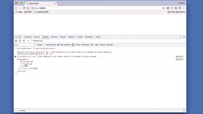Clear the console with the ban icon
The width and height of the screenshot is (203, 114).
tap(16, 41)
